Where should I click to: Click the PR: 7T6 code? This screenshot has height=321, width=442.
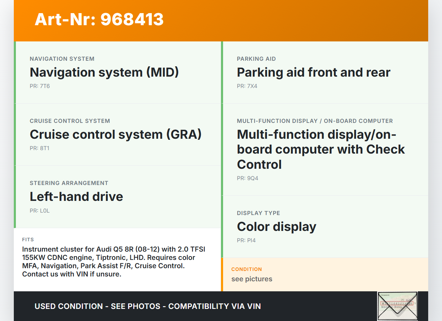[40, 86]
